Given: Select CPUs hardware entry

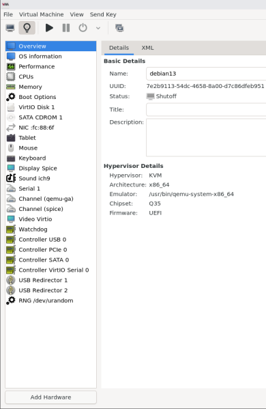Looking at the screenshot, I should pos(50,76).
